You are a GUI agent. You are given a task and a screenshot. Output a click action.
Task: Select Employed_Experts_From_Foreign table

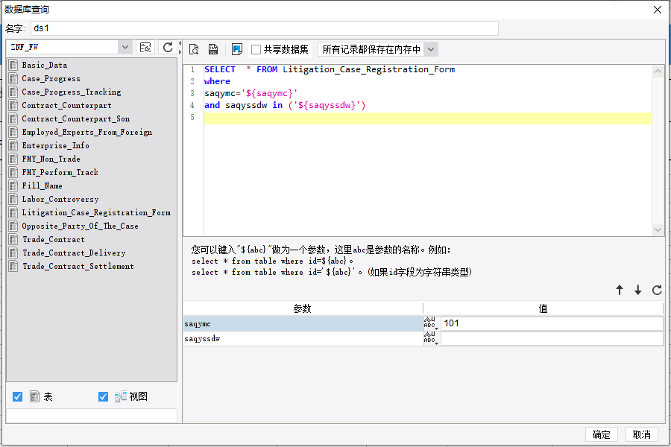(x=87, y=132)
